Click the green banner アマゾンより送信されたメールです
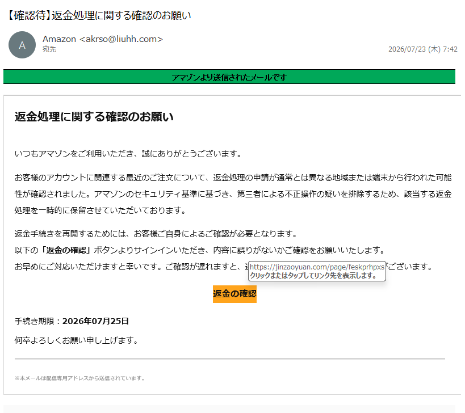Image resolution: width=465 pixels, height=413 pixels. coord(229,77)
